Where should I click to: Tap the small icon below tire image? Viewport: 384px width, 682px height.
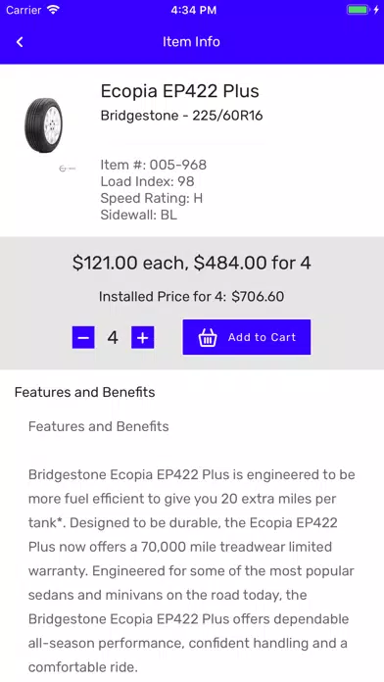[67, 169]
